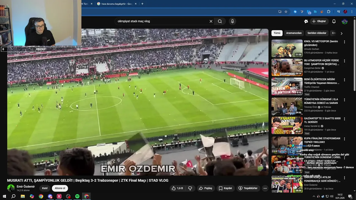Open options for ELA RÜMEYSA CEBECİ video
The width and height of the screenshot is (356, 200).
click(x=344, y=100)
